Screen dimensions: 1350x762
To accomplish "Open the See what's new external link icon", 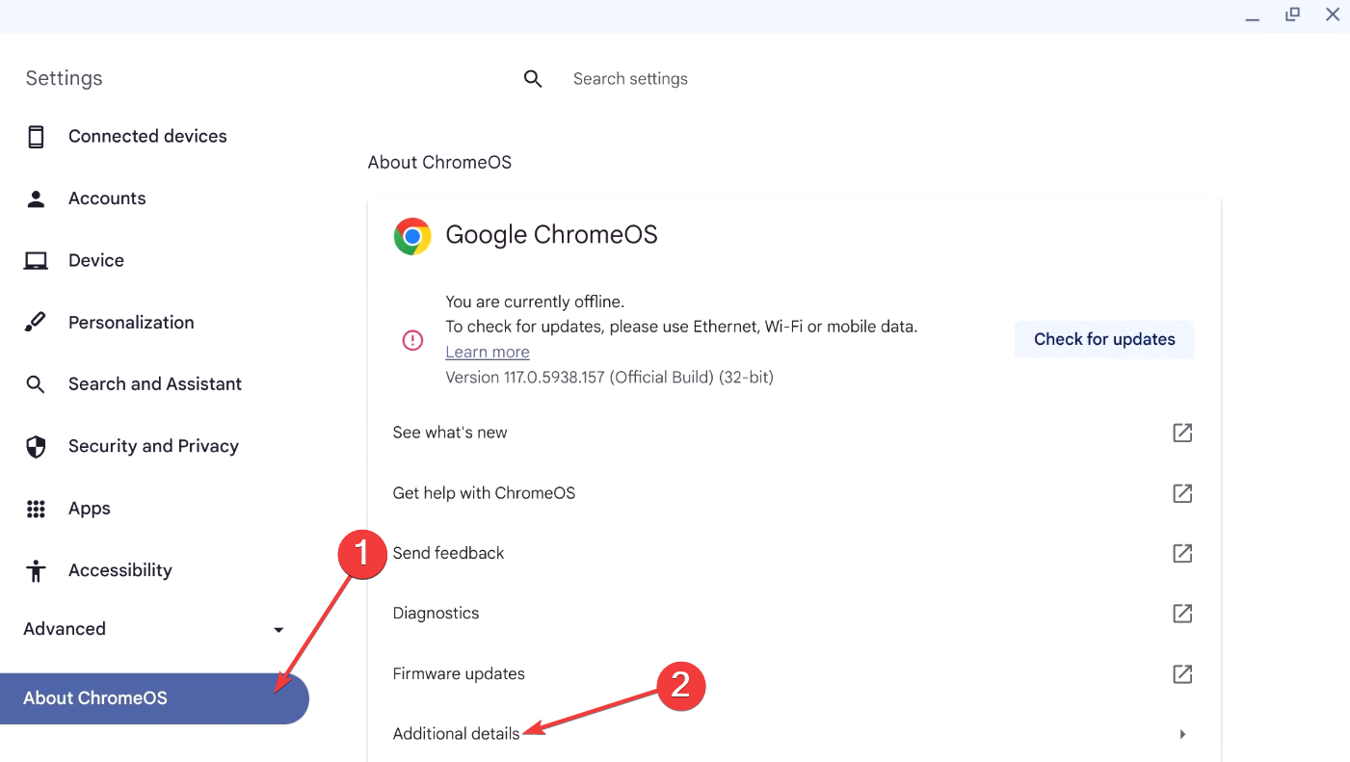I will tap(1182, 433).
